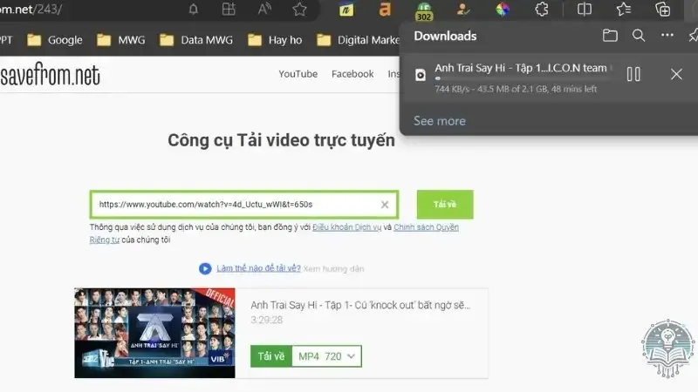
Task: Activate the Read aloud icon
Action: click(x=264, y=9)
